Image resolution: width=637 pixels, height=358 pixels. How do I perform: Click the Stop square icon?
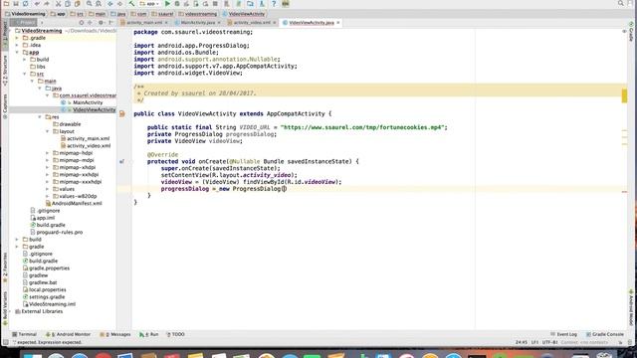click(x=215, y=4)
